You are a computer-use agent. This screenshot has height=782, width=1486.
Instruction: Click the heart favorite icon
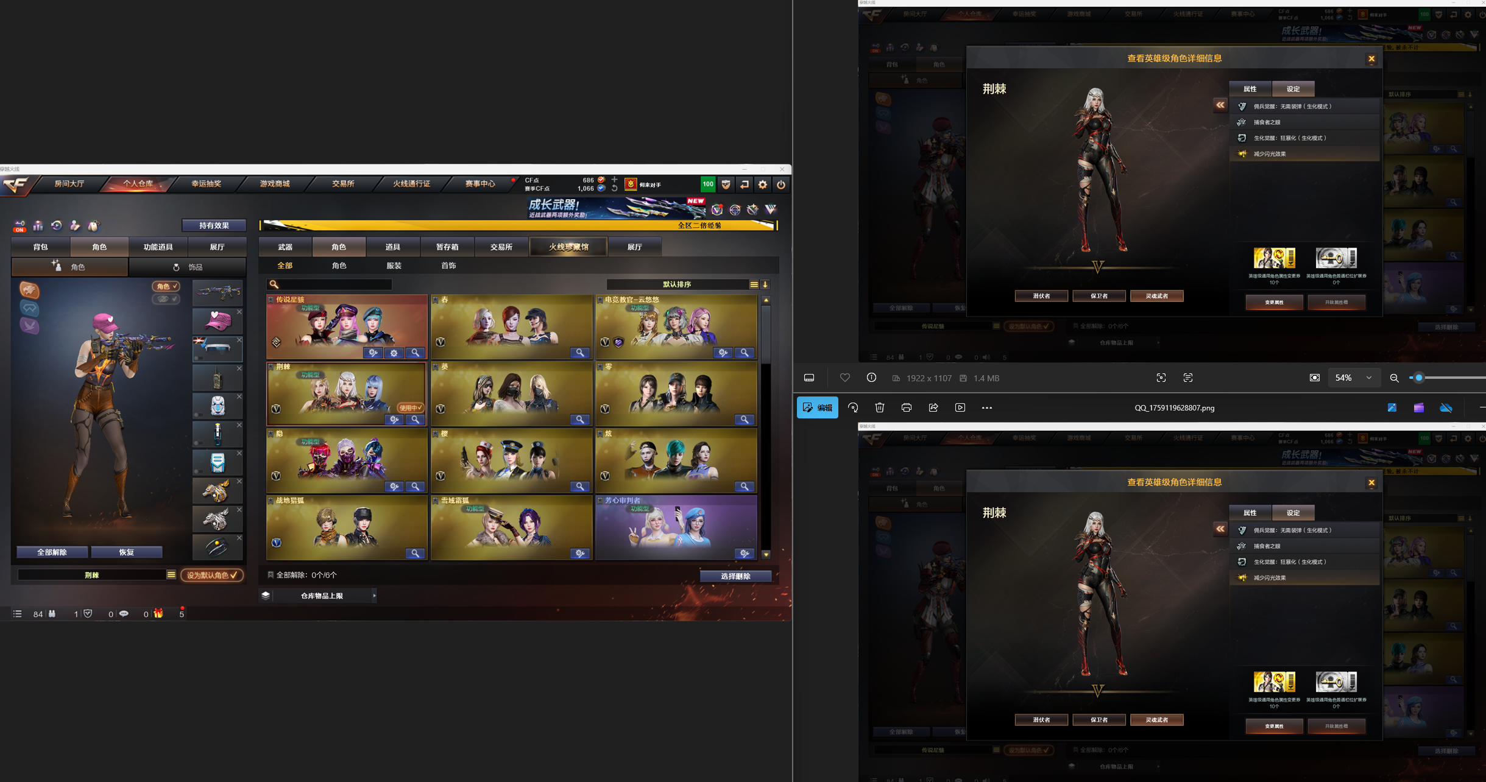844,378
